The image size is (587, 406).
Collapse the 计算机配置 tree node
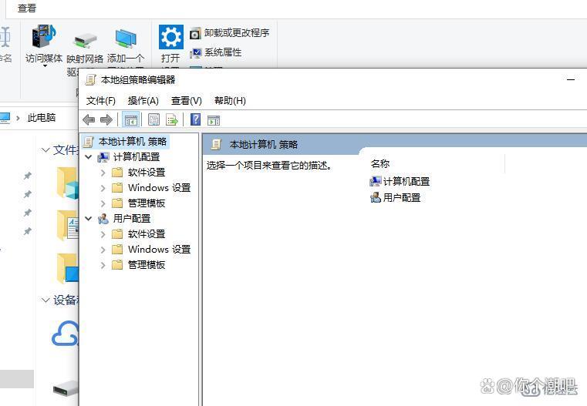(x=89, y=156)
